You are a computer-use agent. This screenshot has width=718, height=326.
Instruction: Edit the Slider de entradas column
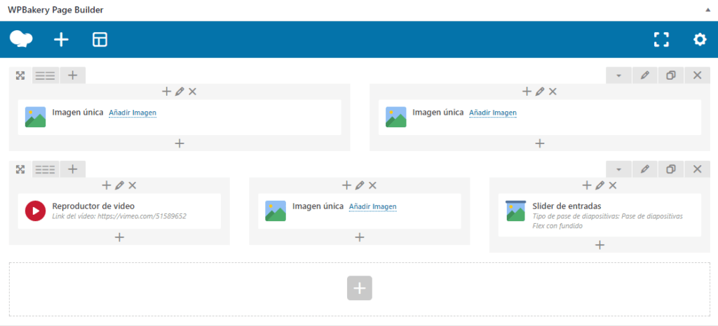600,185
